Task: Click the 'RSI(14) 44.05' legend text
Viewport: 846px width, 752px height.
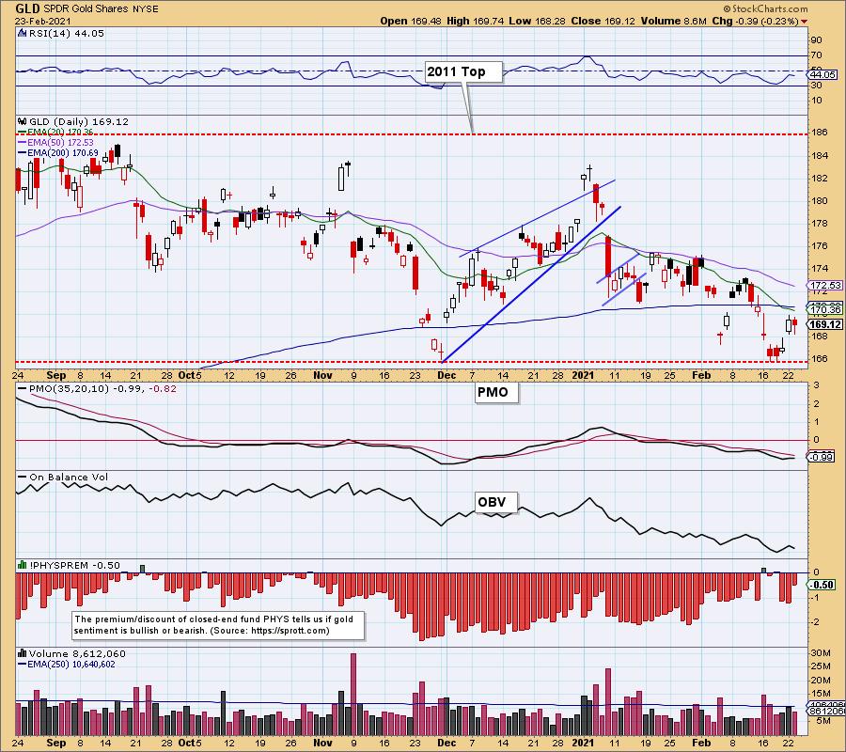Action: click(66, 34)
